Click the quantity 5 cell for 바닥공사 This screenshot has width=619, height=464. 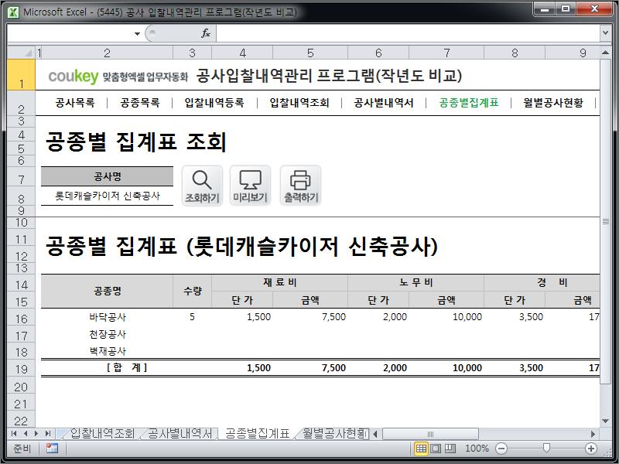(192, 317)
